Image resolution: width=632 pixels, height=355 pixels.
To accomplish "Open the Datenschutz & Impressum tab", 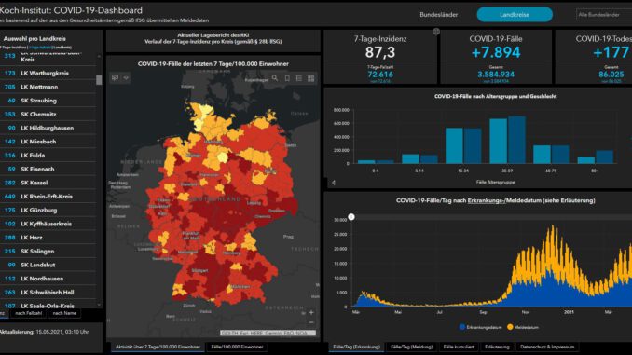I will [x=547, y=347].
